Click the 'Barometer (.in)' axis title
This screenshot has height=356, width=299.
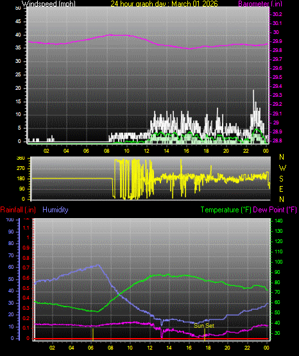pyautogui.click(x=260, y=4)
